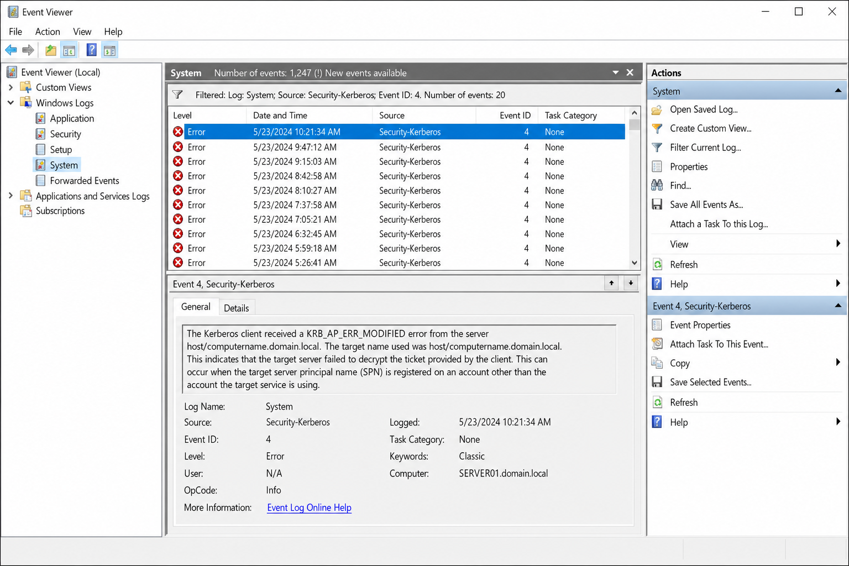Click the Event Properties icon
The height and width of the screenshot is (566, 849).
coord(657,325)
